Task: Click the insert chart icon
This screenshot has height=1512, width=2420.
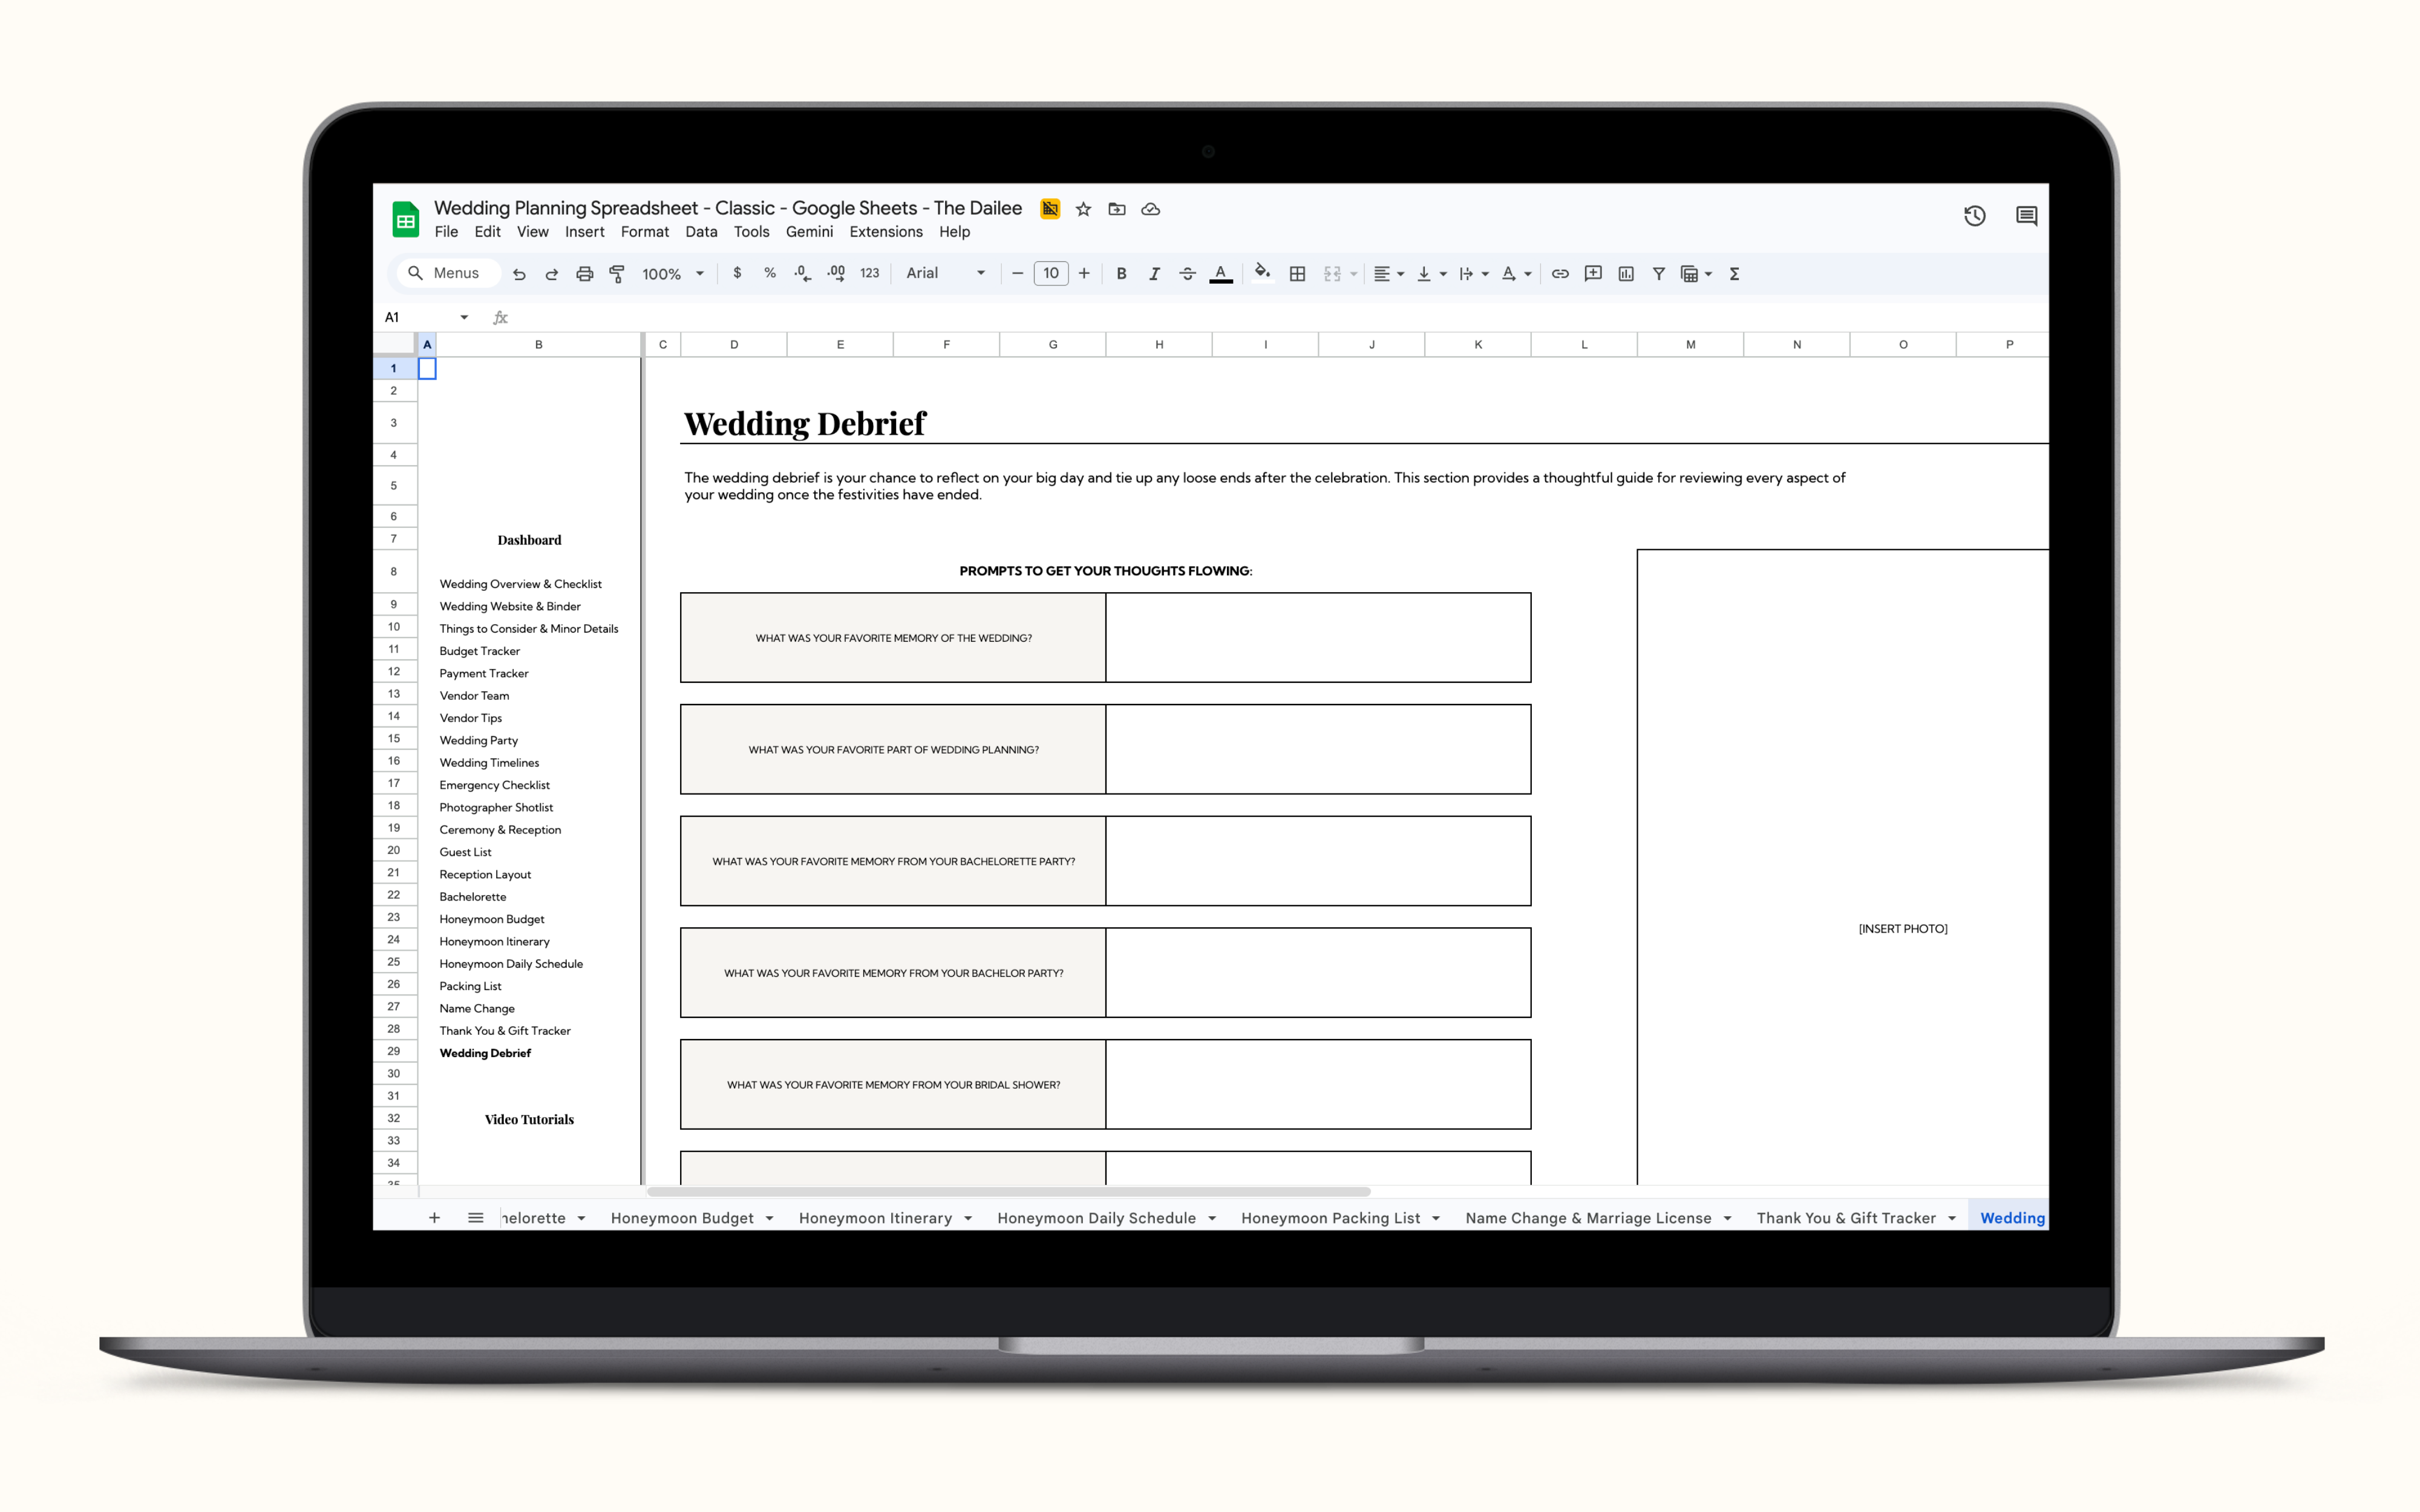Action: coord(1626,274)
